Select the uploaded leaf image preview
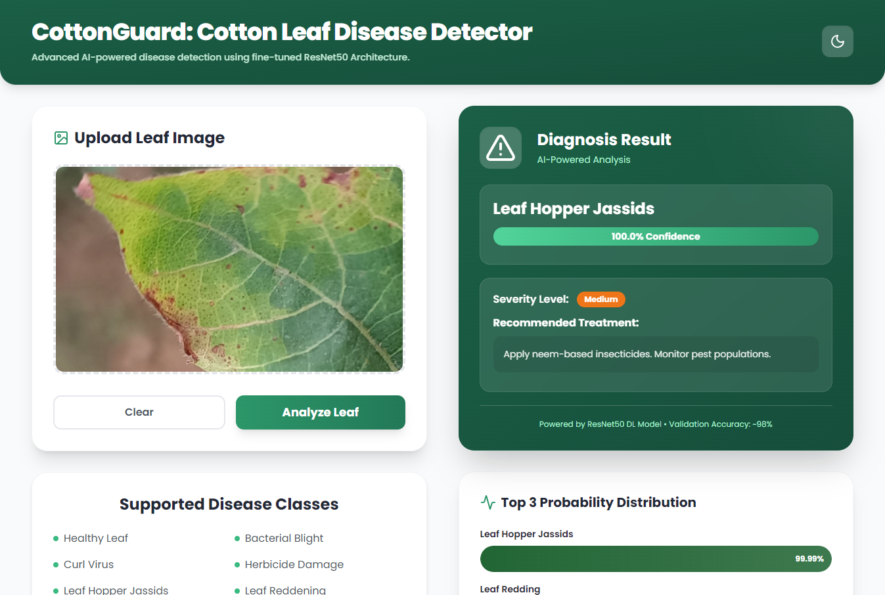The height and width of the screenshot is (595, 885). point(229,269)
